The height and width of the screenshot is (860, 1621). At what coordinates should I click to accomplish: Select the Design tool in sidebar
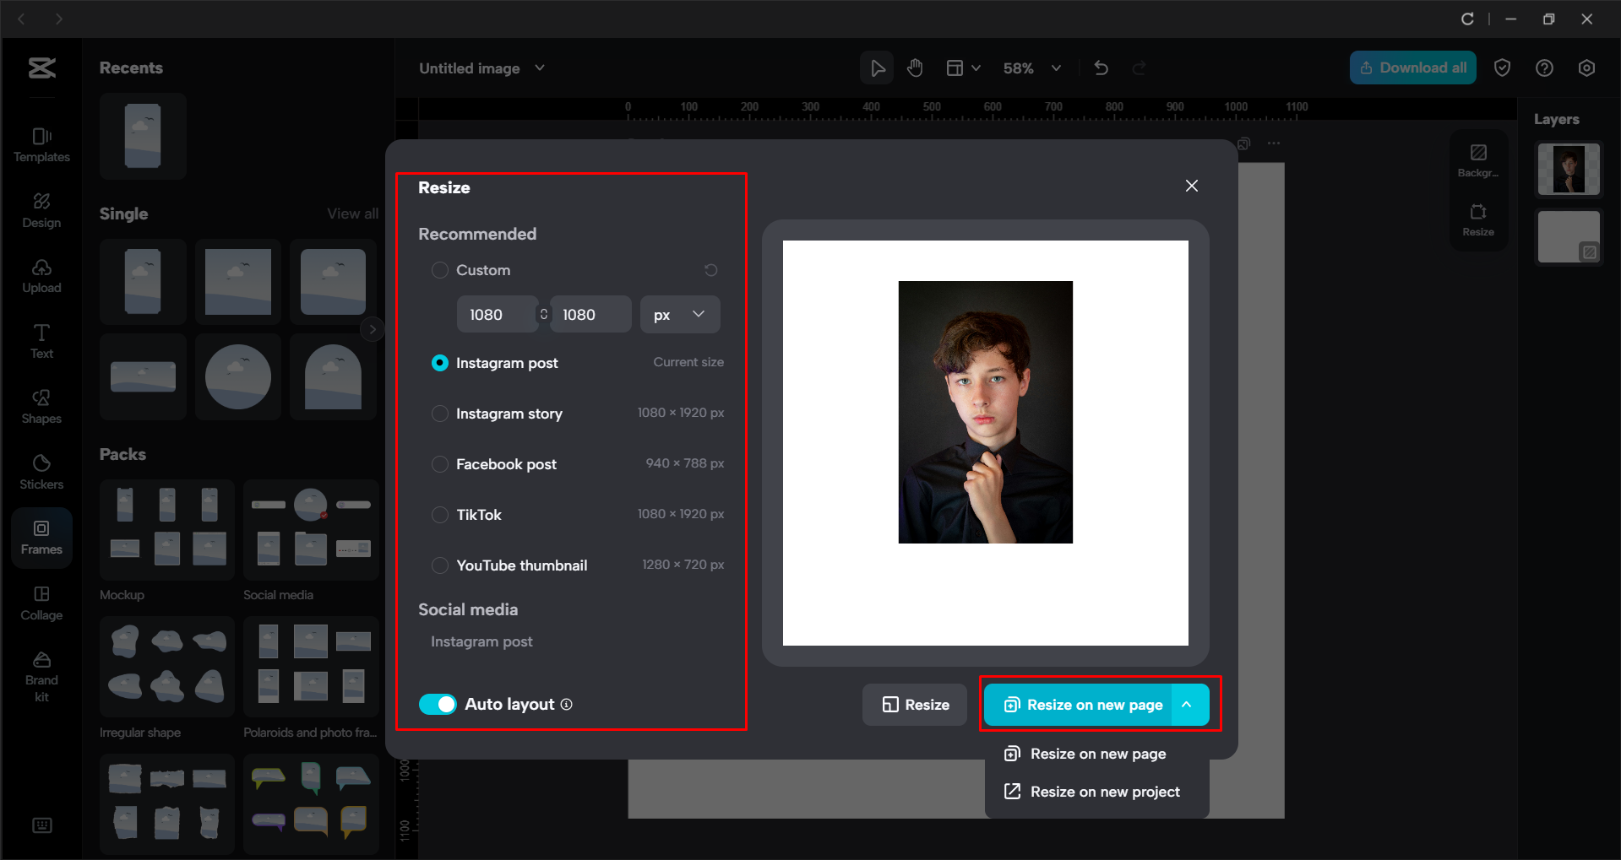tap(41, 210)
